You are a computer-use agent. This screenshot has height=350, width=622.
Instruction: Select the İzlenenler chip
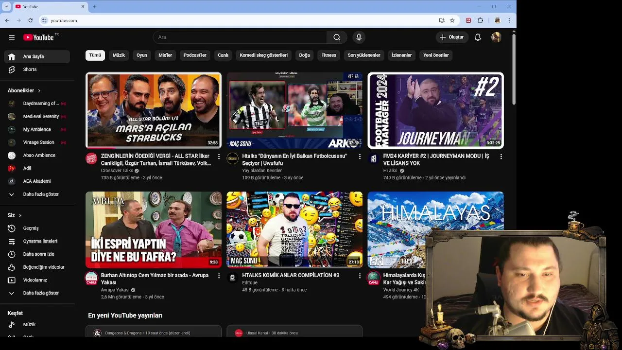(402, 55)
